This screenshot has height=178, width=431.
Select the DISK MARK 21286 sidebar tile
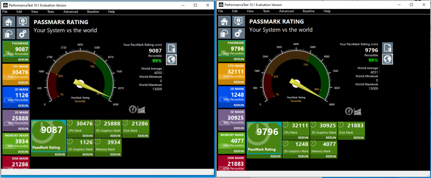tap(16, 162)
